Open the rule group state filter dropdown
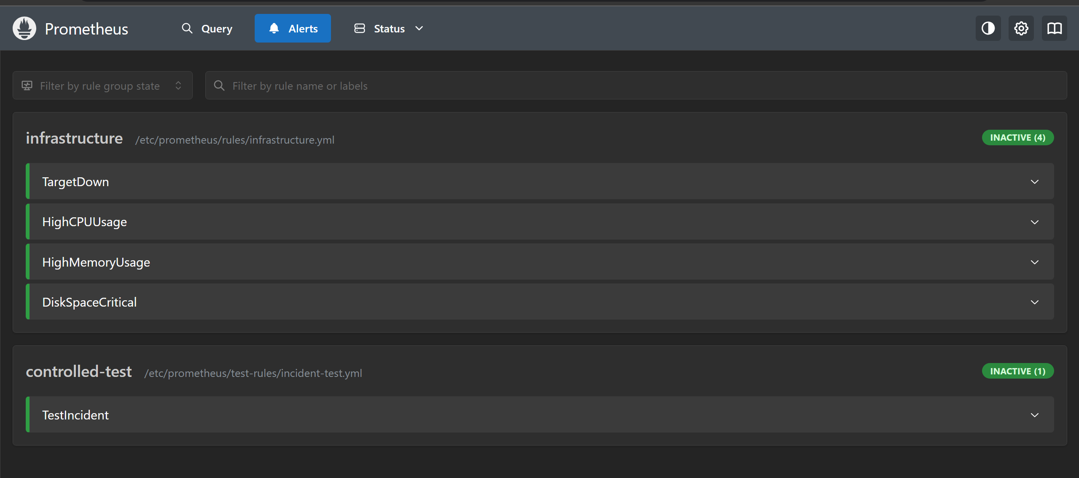Viewport: 1079px width, 478px height. click(102, 85)
